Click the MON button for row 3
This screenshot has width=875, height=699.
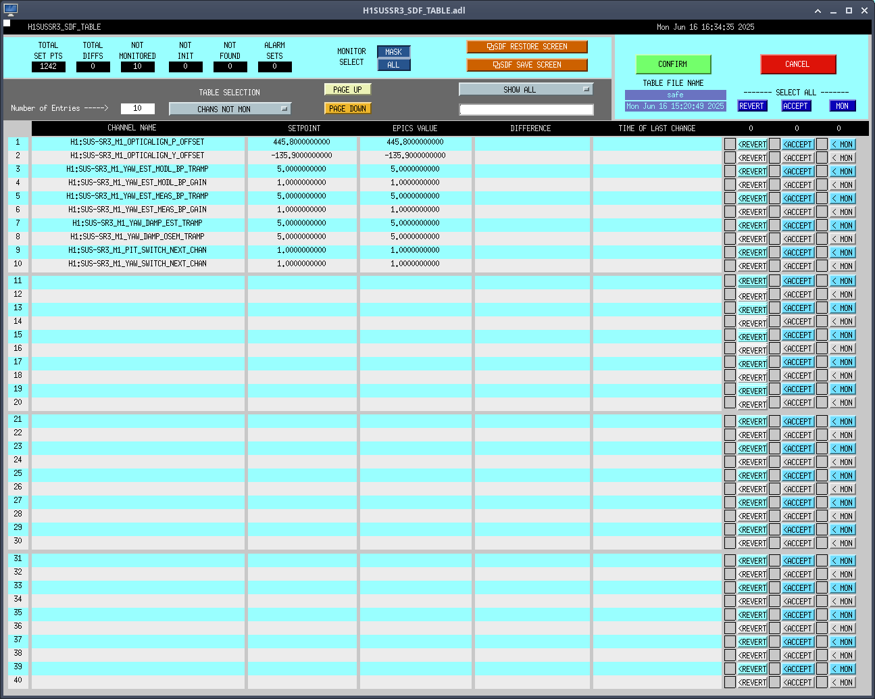pyautogui.click(x=843, y=172)
